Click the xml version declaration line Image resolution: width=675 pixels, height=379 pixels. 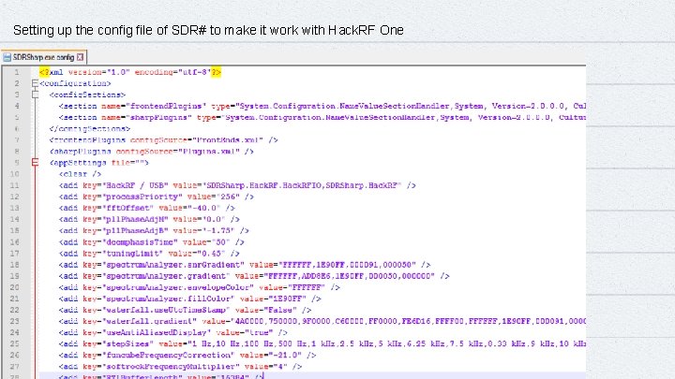[130, 72]
